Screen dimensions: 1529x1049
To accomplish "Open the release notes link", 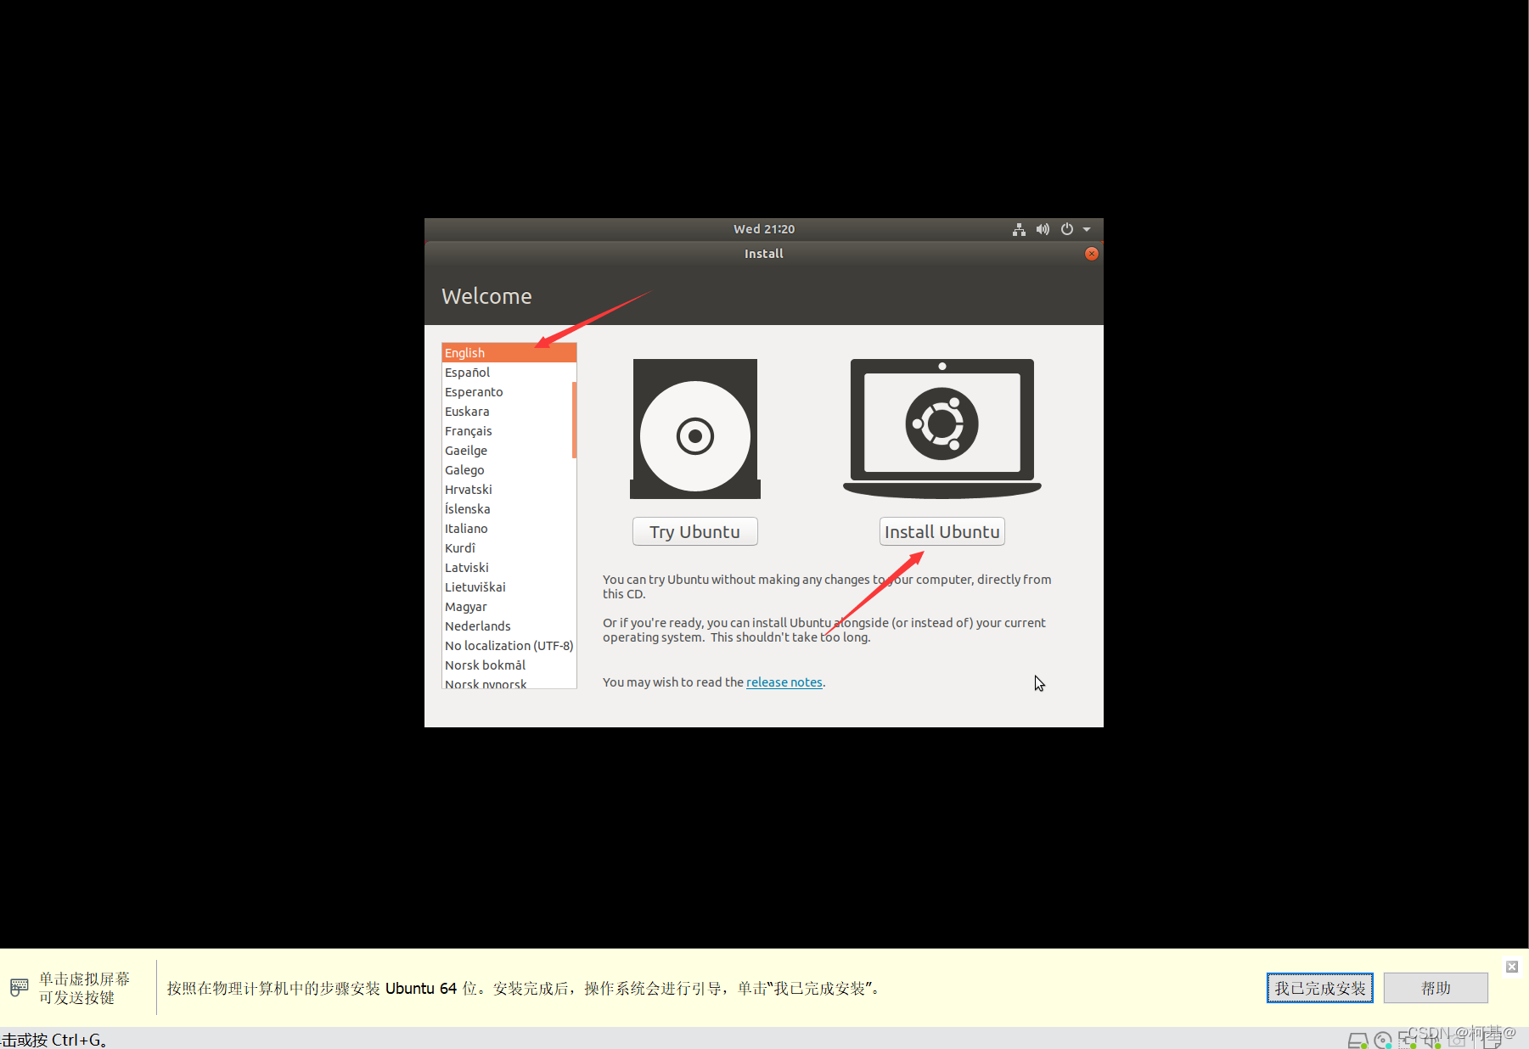I will [784, 682].
